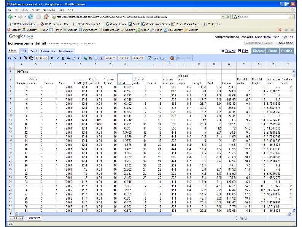Expand the Align dropdown
The width and height of the screenshot is (302, 227).
111,58
